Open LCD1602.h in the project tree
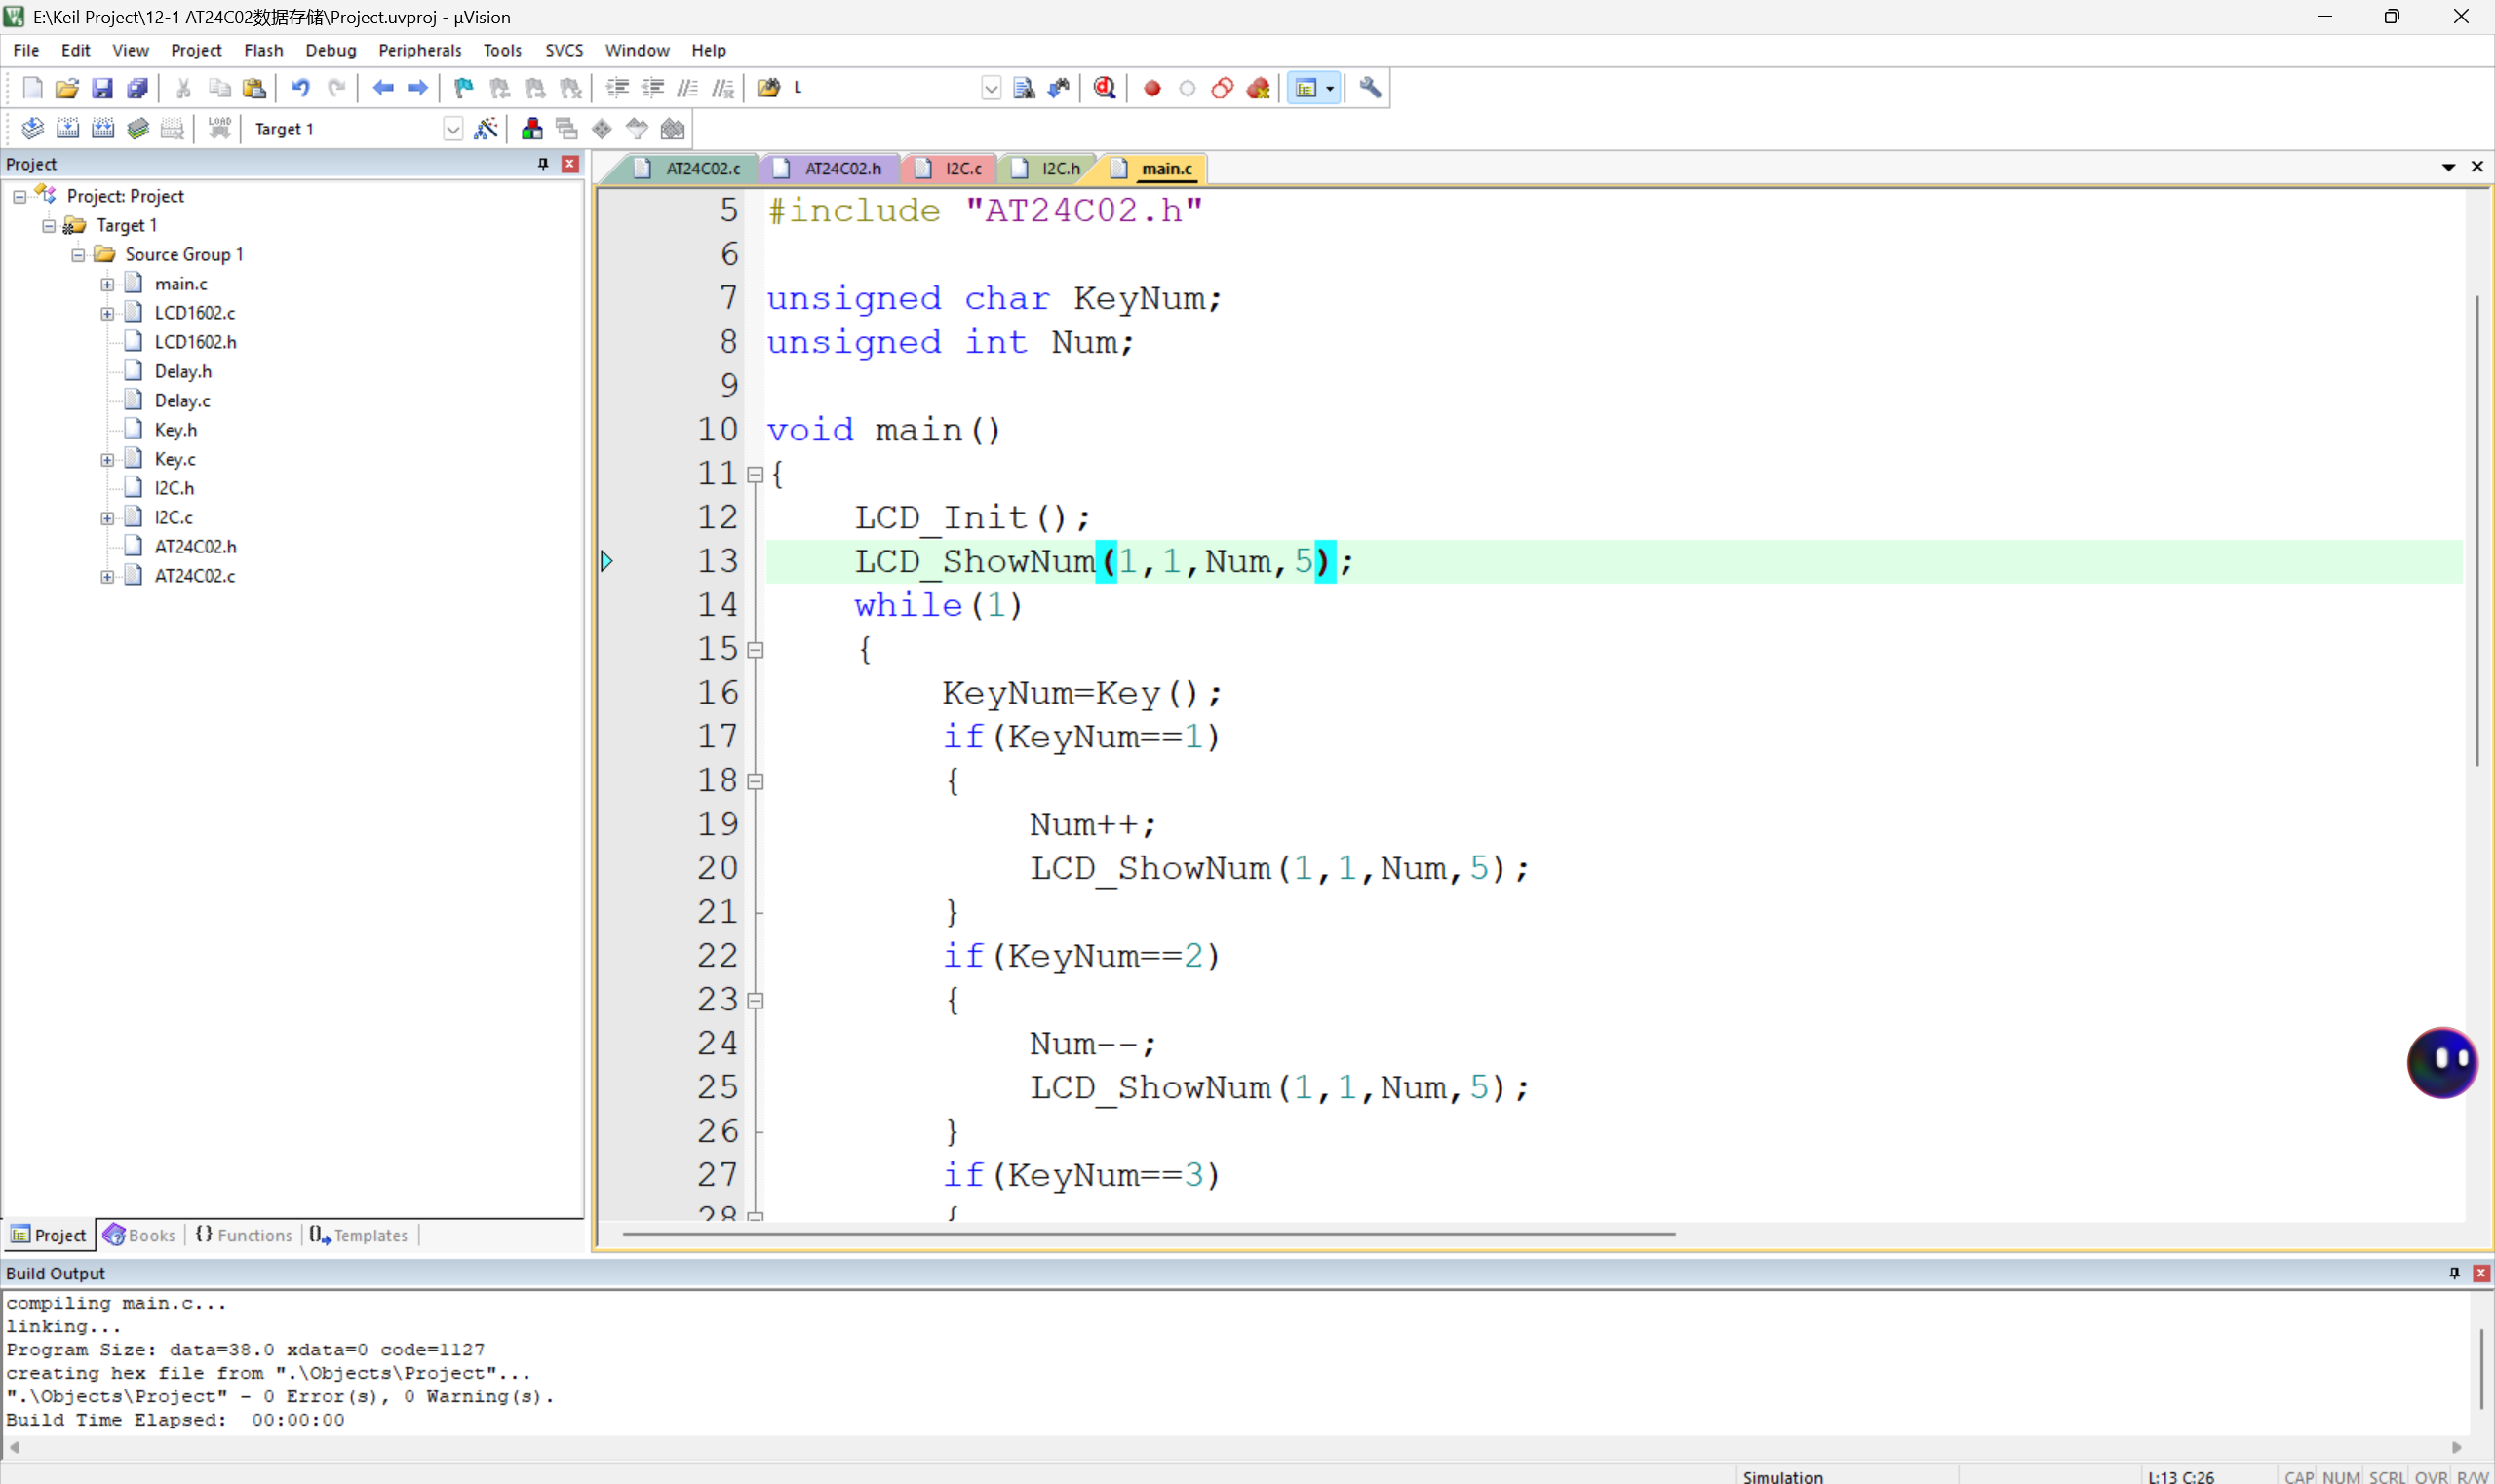The height and width of the screenshot is (1484, 2495). coord(195,342)
